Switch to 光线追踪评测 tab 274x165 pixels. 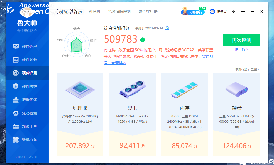click(x=119, y=11)
